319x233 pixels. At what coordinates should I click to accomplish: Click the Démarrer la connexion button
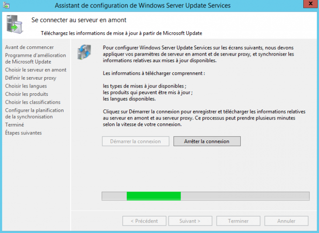click(x=135, y=141)
